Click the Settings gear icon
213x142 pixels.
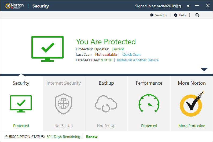[152, 15]
